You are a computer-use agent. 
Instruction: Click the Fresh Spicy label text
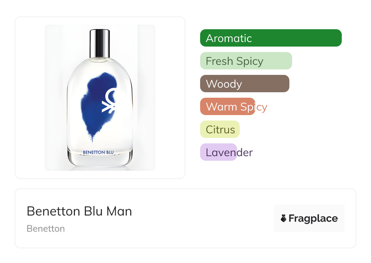(235, 61)
